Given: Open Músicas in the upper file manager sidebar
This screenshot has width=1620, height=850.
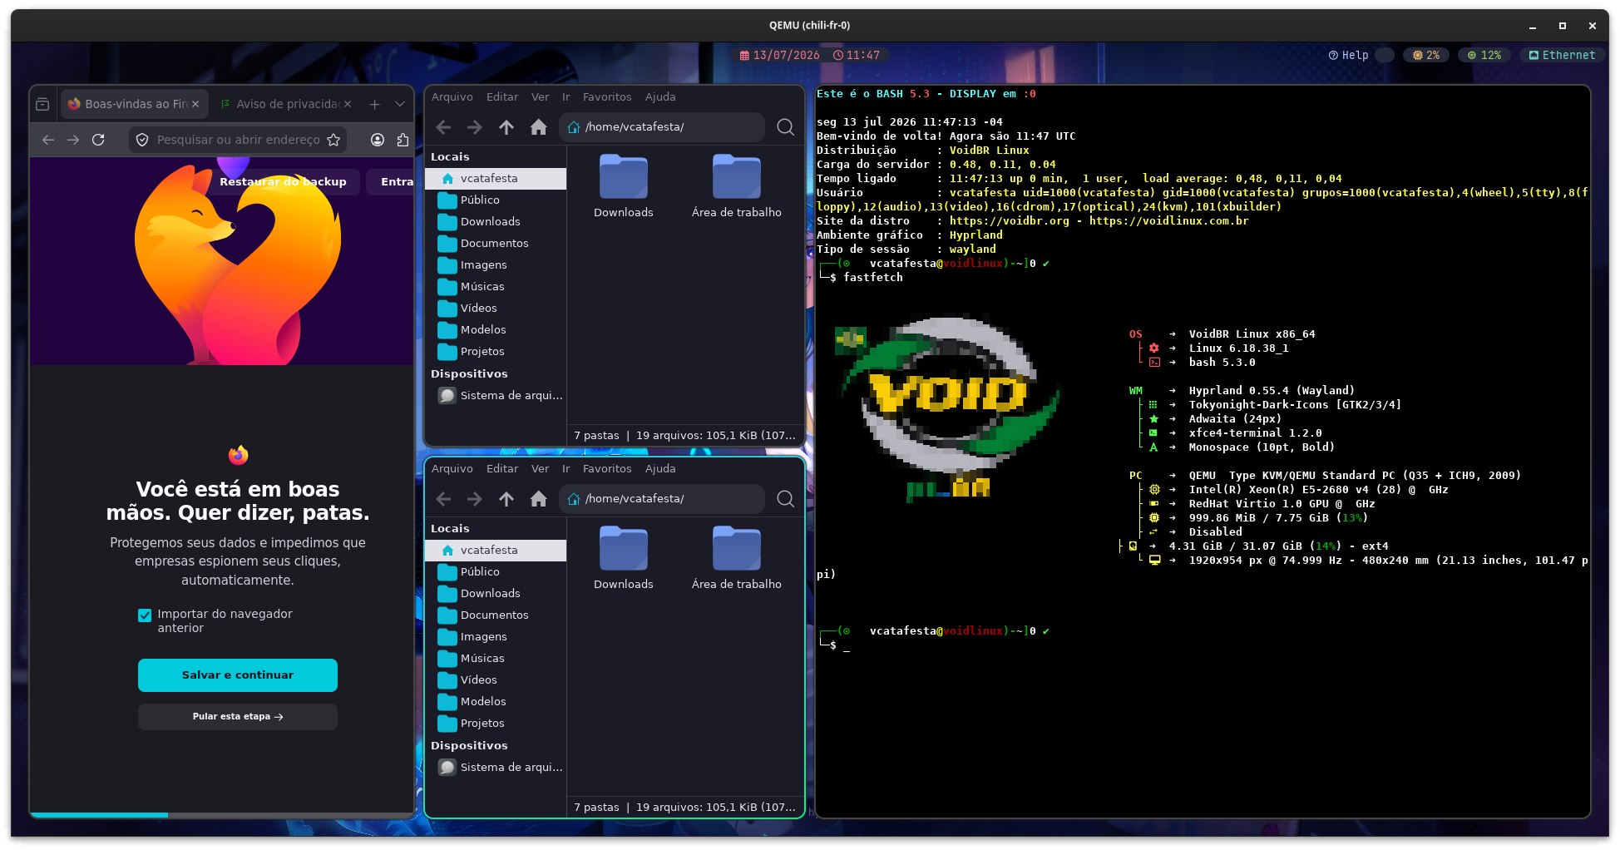Looking at the screenshot, I should click(x=496, y=287).
